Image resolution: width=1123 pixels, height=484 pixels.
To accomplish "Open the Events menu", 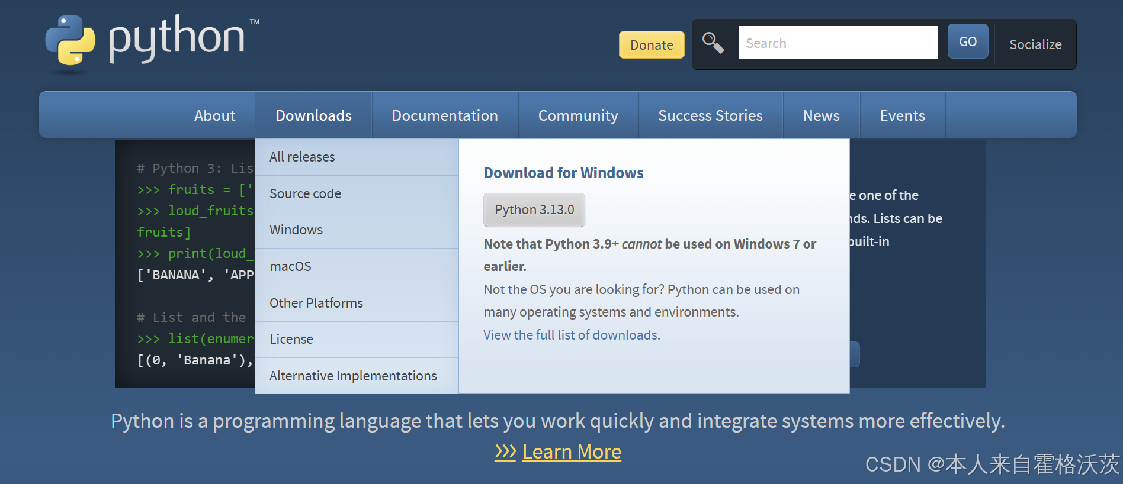I will tap(902, 115).
